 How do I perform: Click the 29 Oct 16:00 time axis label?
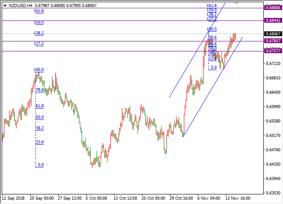click(x=181, y=197)
